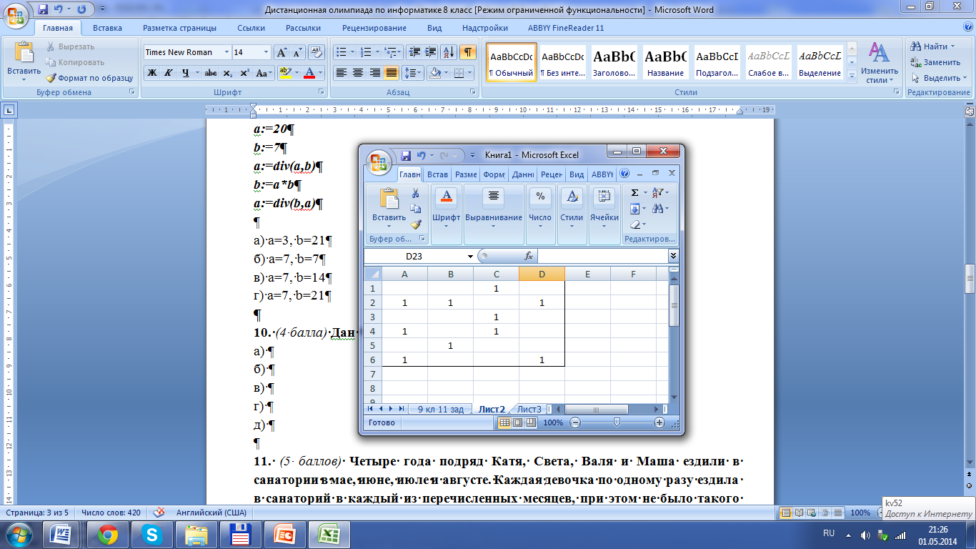The image size is (976, 549).
Task: Click Copy icon in Excel ribbon
Action: 415,209
